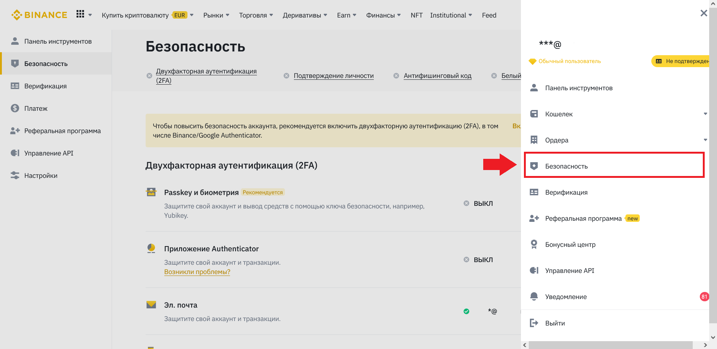The width and height of the screenshot is (717, 349).
Task: Select Платеж in left sidebar
Action: 56,108
